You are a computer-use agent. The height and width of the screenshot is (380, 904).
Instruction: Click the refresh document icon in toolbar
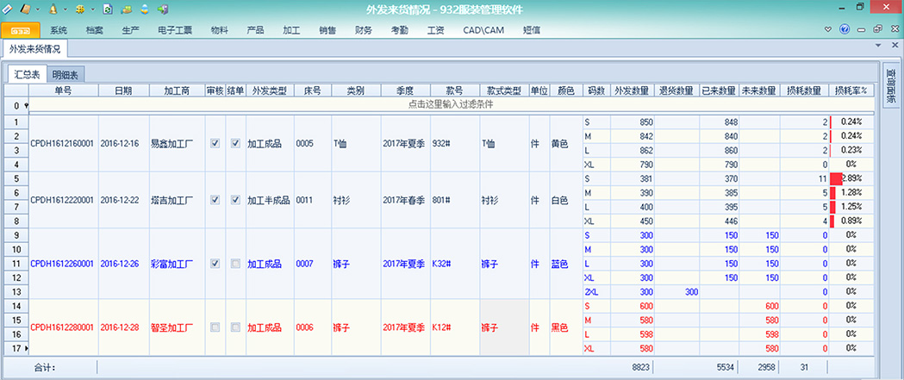point(108,8)
